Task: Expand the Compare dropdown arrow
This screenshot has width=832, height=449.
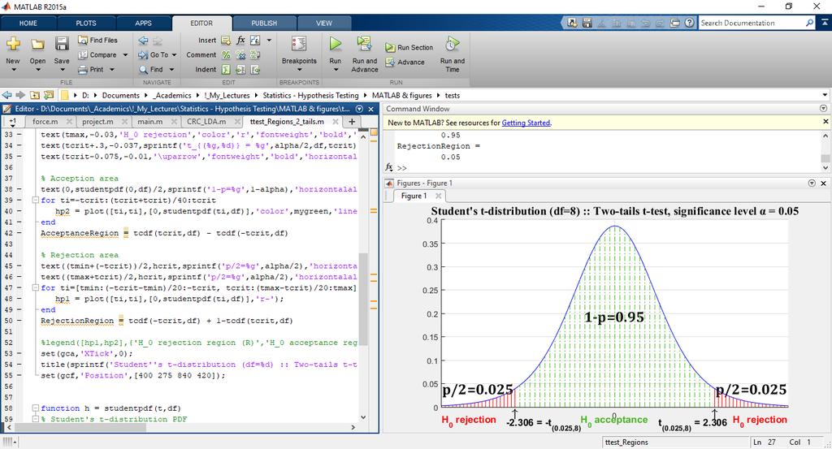Action: click(125, 54)
